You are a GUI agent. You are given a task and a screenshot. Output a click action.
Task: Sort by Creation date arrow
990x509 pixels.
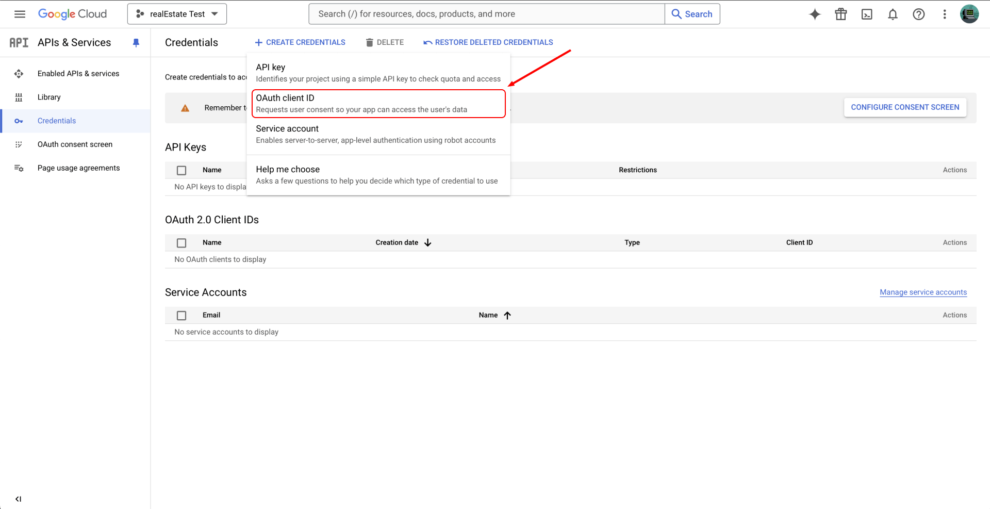pos(427,242)
